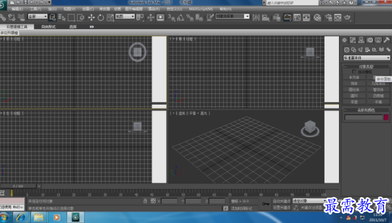Open the 视图(V) menu
392x223 pixels.
pyautogui.click(x=70, y=9)
